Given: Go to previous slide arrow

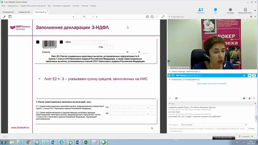Looking at the screenshot, I should [x=73, y=17].
